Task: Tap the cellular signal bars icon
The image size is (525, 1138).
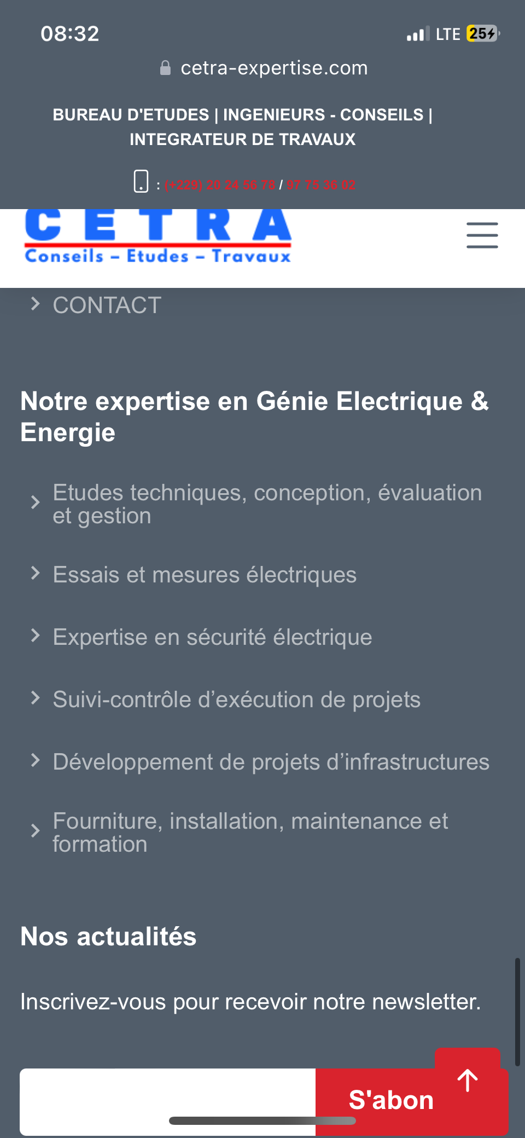Action: pyautogui.click(x=418, y=34)
